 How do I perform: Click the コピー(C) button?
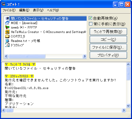point(108,40)
